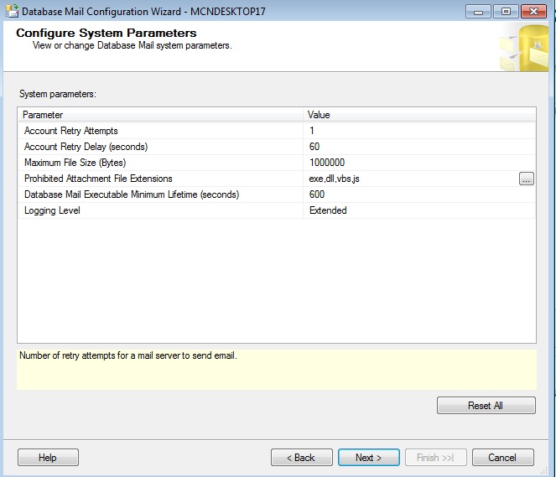556x477 pixels.
Task: Maximize the wizard window
Action: 506,12
